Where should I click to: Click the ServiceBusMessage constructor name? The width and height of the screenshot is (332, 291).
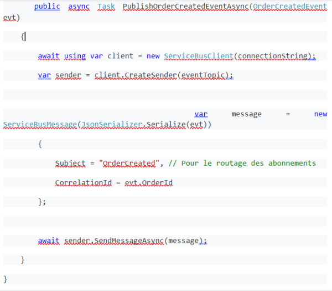[x=40, y=124]
